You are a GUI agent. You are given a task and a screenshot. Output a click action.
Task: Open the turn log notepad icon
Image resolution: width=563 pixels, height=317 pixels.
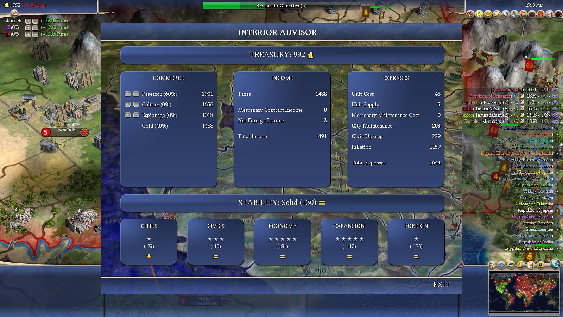pyautogui.click(x=14, y=13)
